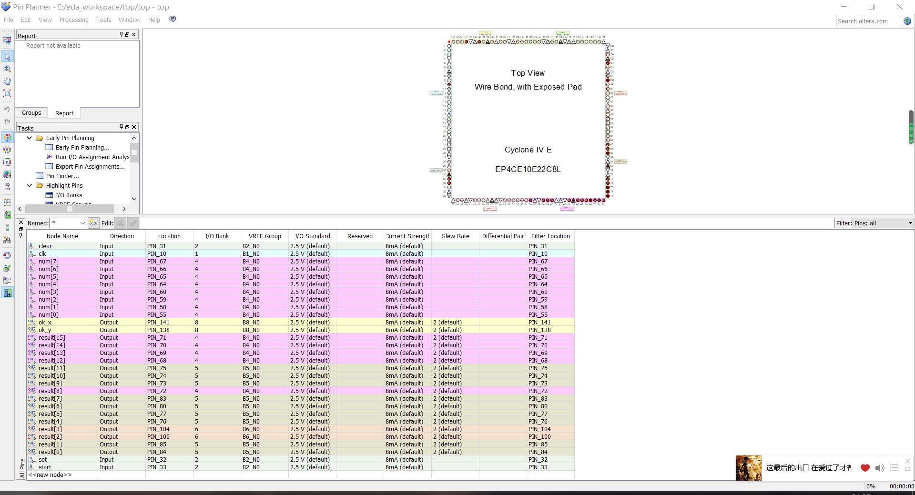This screenshot has width=915, height=495.
Task: Open Early Pin Planning... task
Action: [x=82, y=147]
